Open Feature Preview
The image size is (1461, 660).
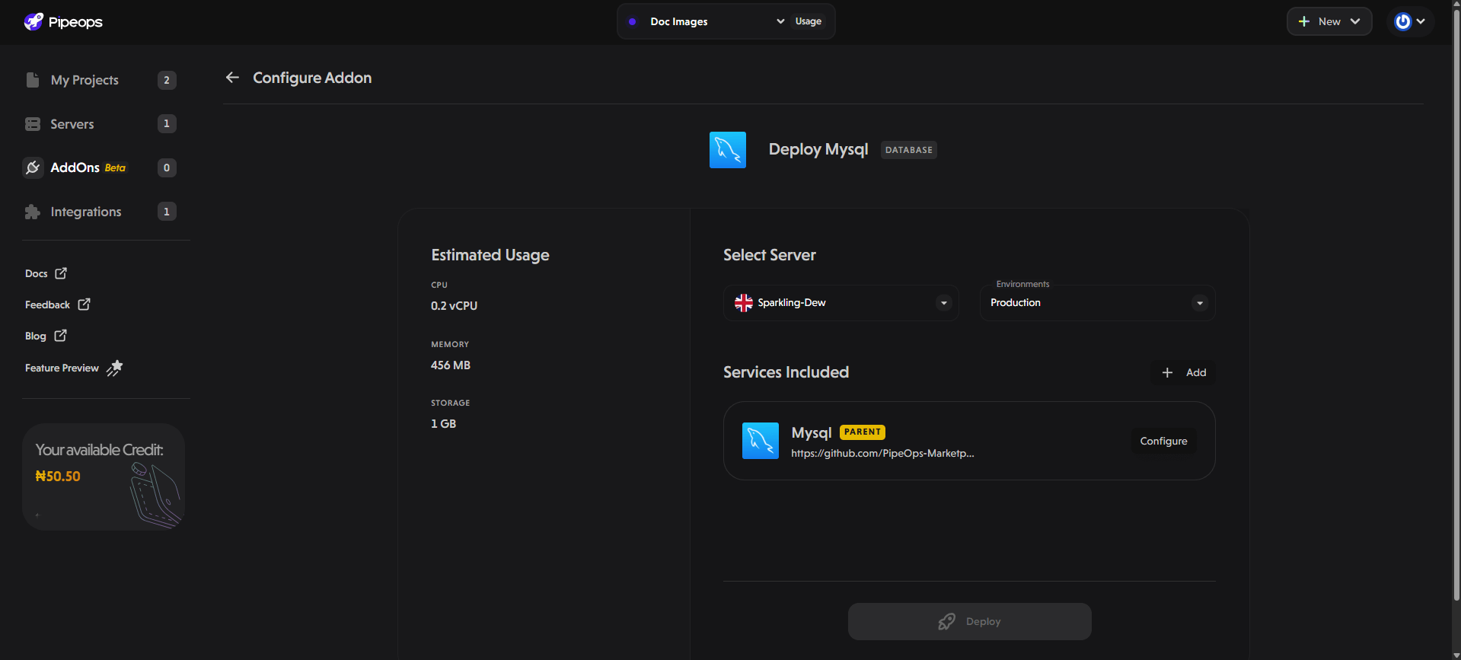pyautogui.click(x=74, y=368)
